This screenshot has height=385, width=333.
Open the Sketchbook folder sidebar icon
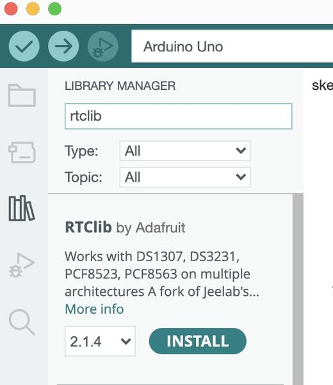coord(22,96)
